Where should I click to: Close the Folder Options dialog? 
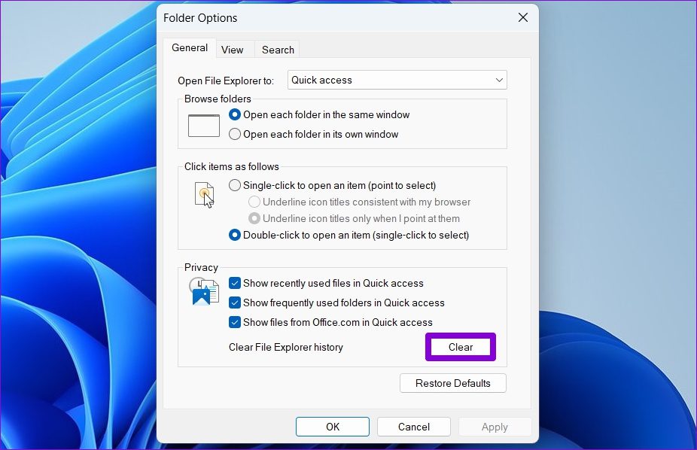click(x=522, y=17)
